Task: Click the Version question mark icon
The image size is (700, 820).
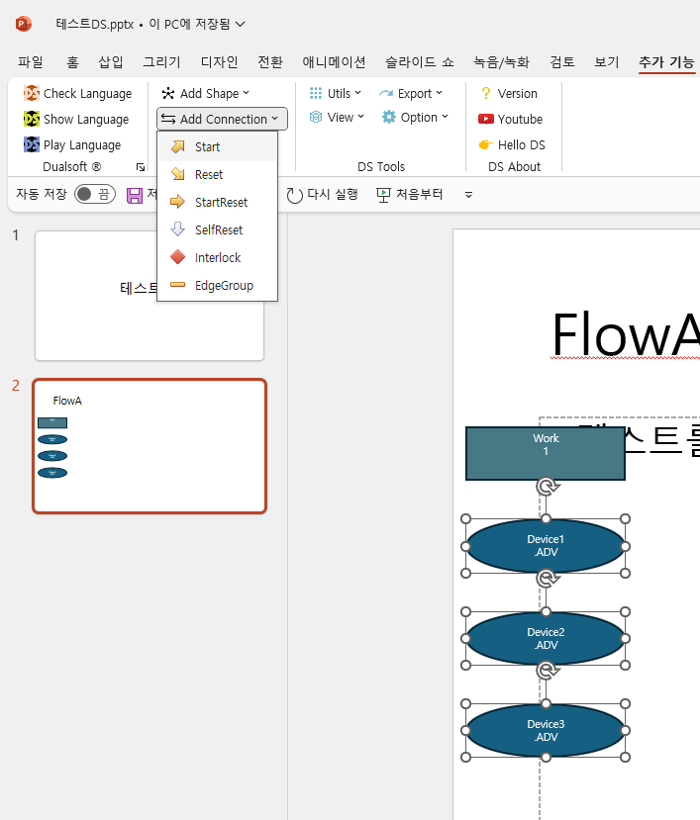Action: pyautogui.click(x=486, y=94)
